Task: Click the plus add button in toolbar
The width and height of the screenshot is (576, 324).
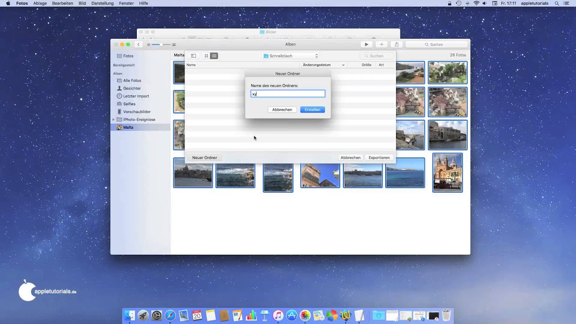Action: (382, 45)
